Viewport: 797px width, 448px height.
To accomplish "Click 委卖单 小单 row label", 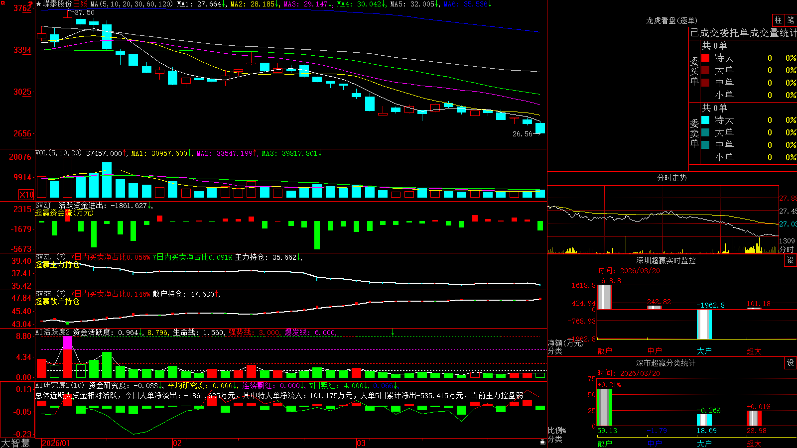I will [724, 157].
